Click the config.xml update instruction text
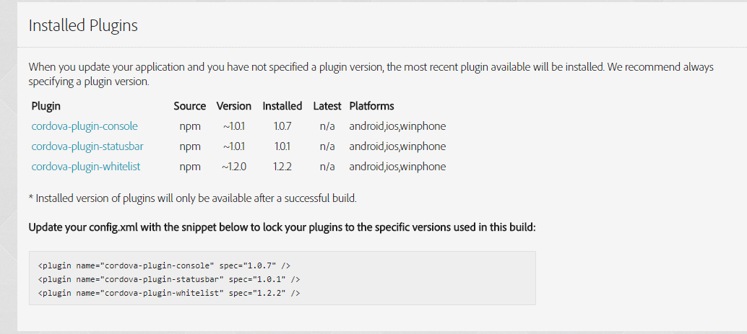747x334 pixels. pyautogui.click(x=282, y=227)
